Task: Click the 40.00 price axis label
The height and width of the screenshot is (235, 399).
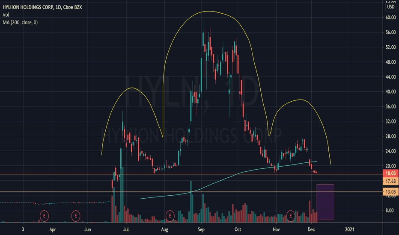Action: (390, 92)
